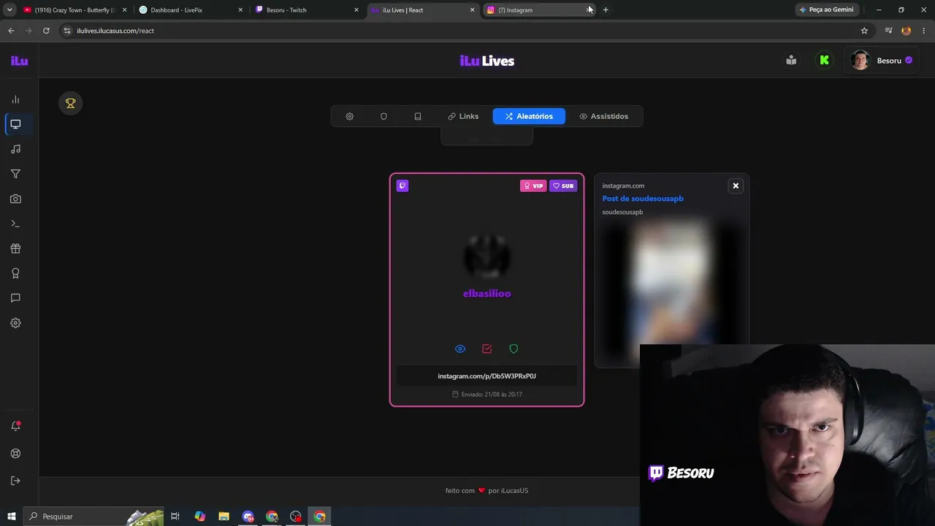Click the Peça ao Gemini button
The width and height of the screenshot is (935, 526).
coord(826,10)
